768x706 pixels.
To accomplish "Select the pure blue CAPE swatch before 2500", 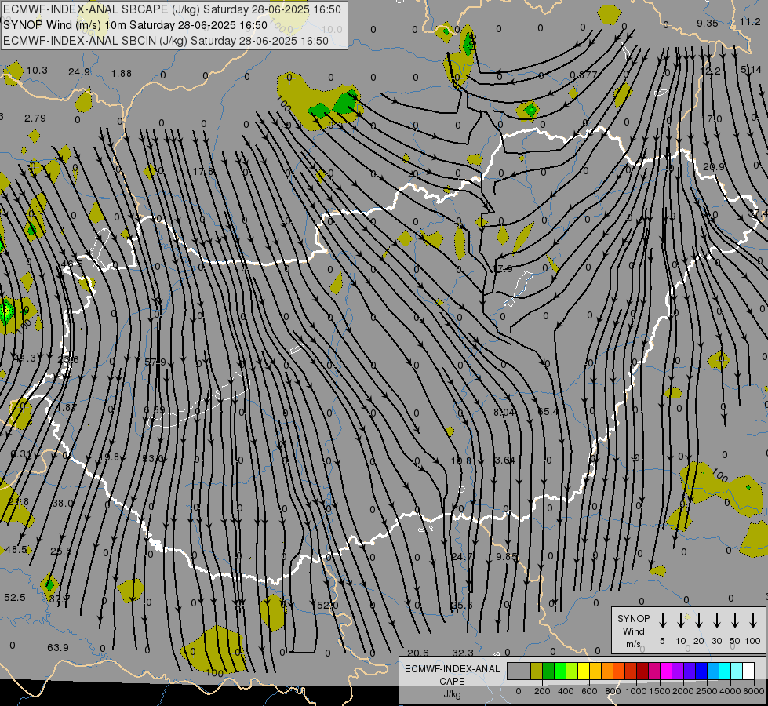I will 701,671.
